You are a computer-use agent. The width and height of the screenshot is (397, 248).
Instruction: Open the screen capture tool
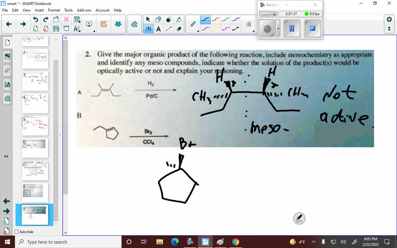tap(88, 24)
